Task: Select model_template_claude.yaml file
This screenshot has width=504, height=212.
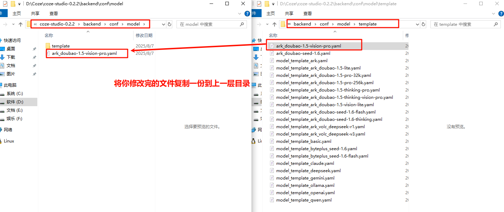Action: click(x=305, y=163)
